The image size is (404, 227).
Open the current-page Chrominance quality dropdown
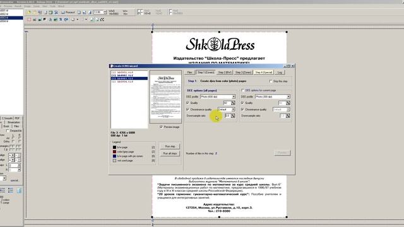(288, 109)
